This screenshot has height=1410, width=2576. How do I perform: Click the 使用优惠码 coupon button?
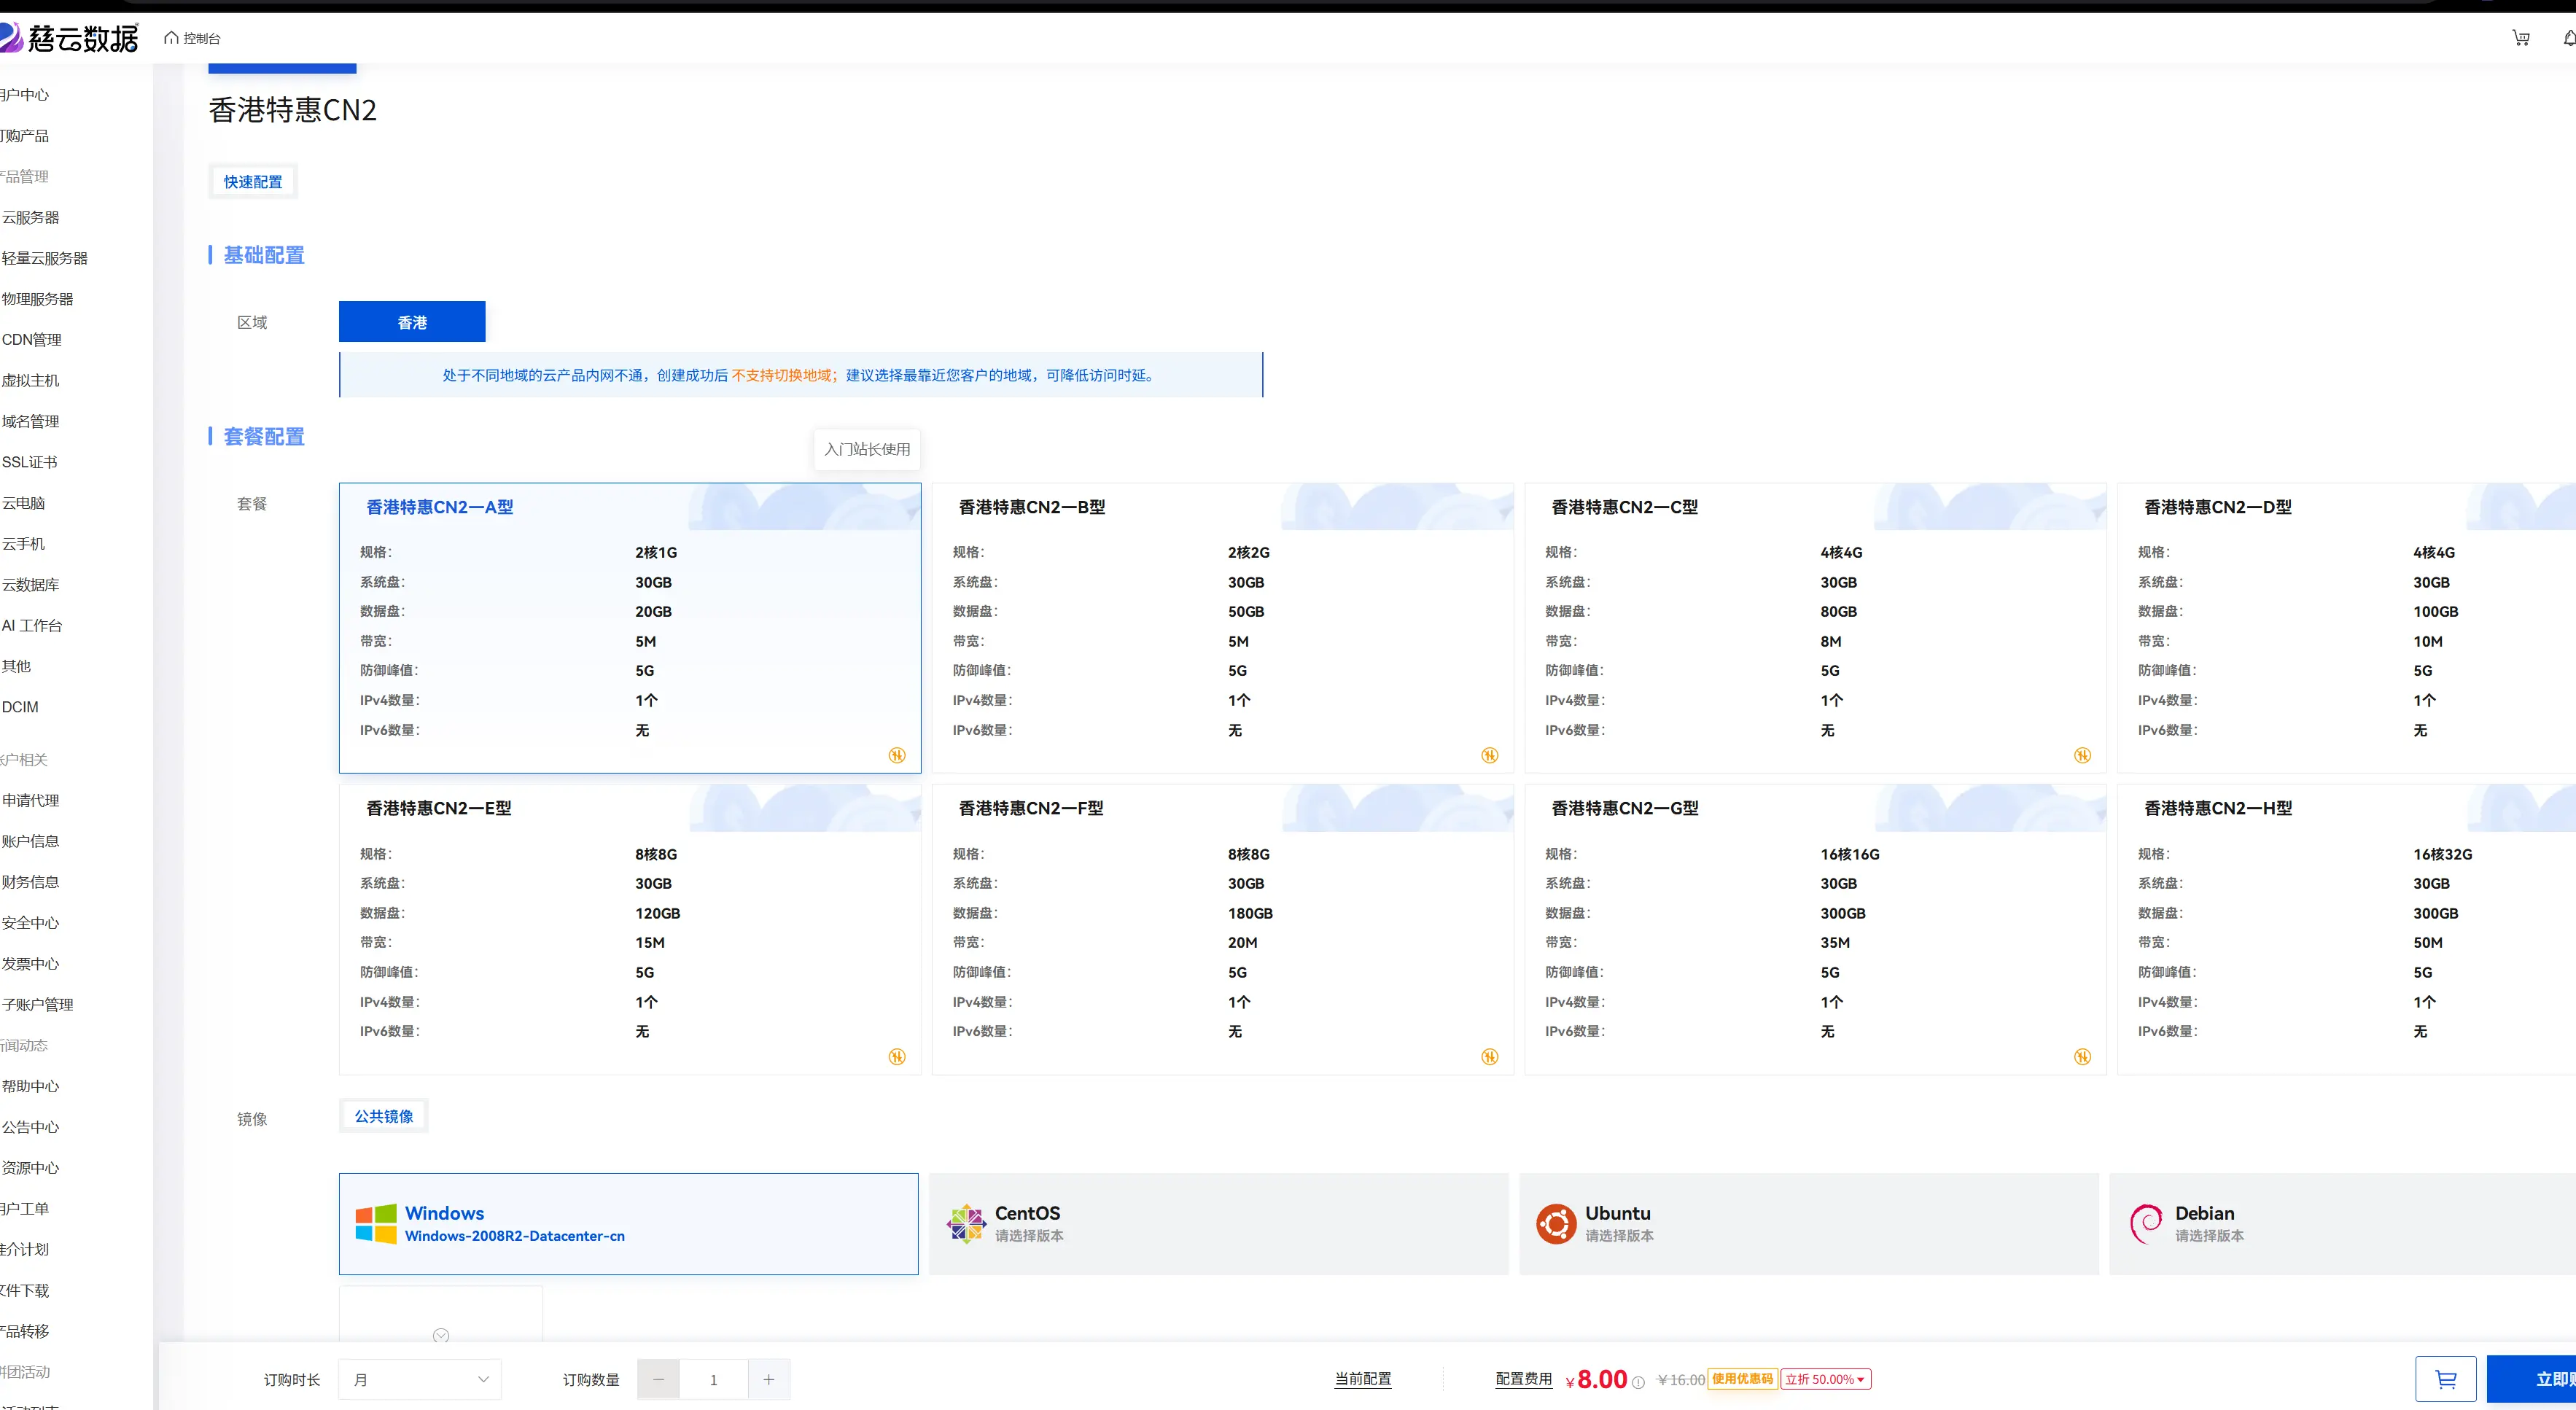coord(1742,1379)
